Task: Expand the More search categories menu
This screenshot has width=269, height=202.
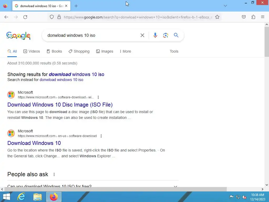Action: 125,51
